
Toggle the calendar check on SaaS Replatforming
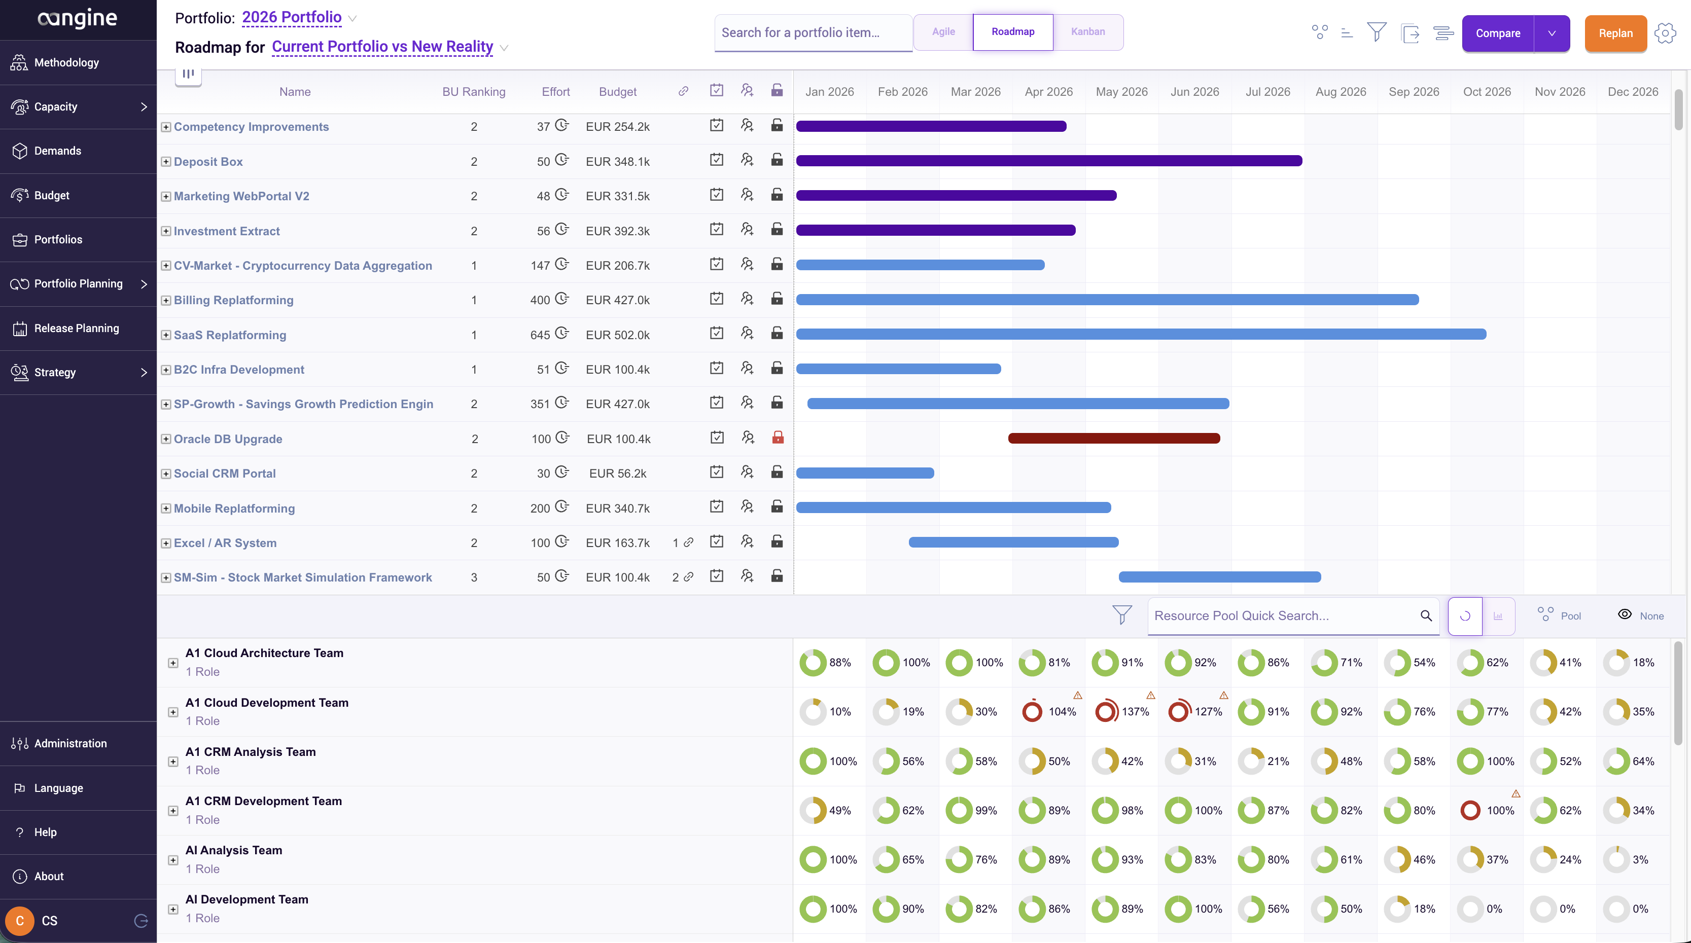click(717, 334)
